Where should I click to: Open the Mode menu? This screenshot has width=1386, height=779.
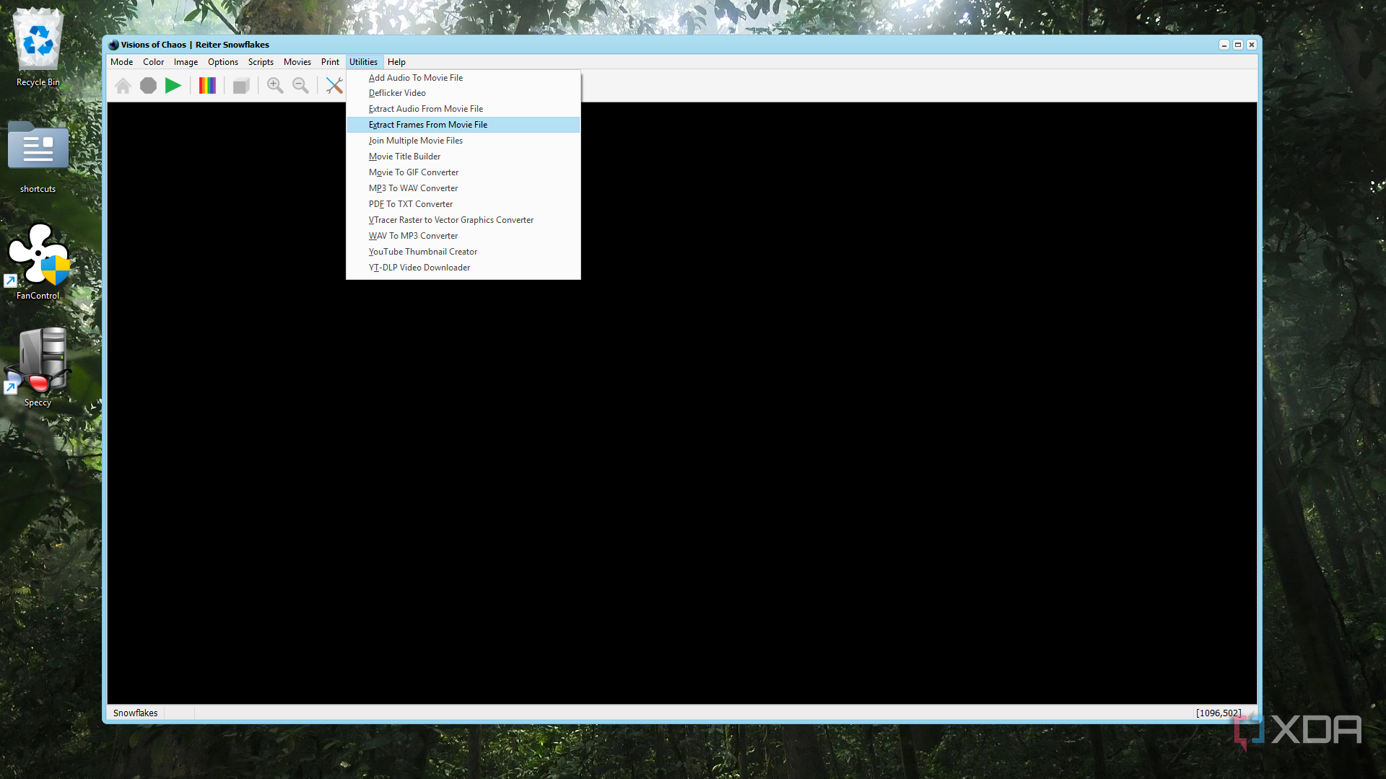(x=121, y=62)
